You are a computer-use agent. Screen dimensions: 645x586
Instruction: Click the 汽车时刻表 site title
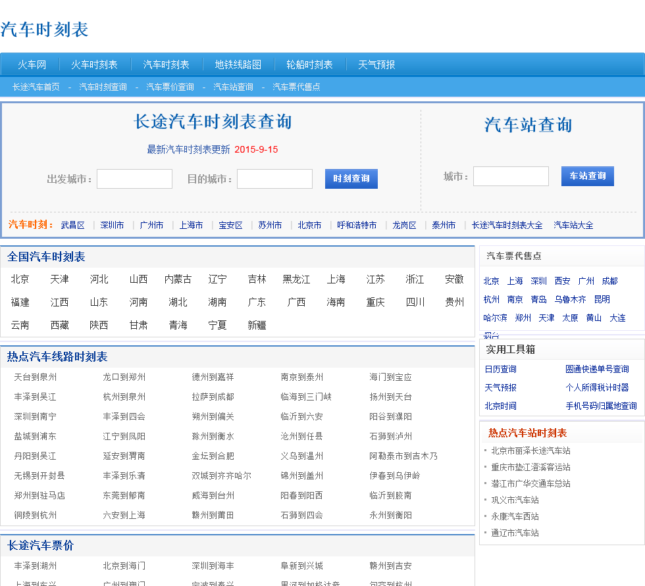pos(44,30)
